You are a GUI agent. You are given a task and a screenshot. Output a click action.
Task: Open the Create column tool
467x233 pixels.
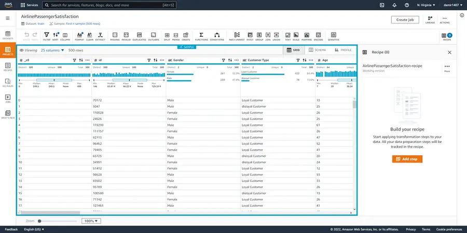tap(186, 36)
